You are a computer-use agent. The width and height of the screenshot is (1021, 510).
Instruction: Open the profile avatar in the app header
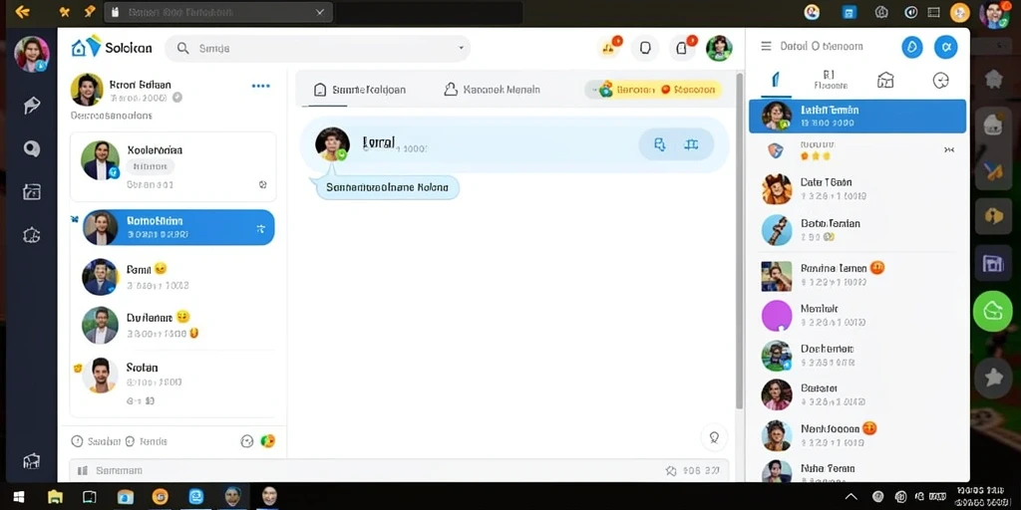719,48
